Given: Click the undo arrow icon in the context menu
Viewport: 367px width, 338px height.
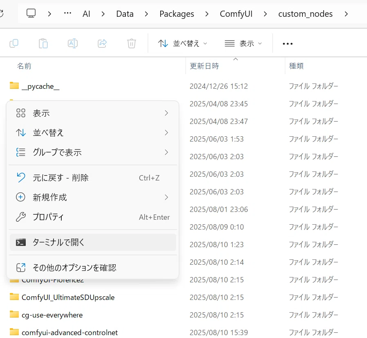Looking at the screenshot, I should [21, 178].
